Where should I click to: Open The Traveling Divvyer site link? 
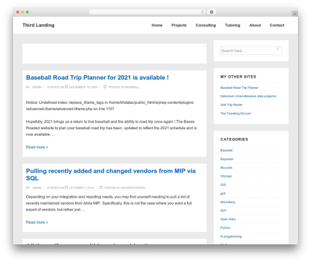236,113
